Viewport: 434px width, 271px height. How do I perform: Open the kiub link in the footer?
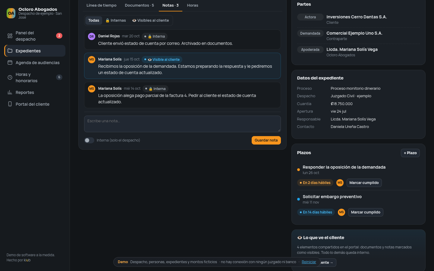click(27, 260)
